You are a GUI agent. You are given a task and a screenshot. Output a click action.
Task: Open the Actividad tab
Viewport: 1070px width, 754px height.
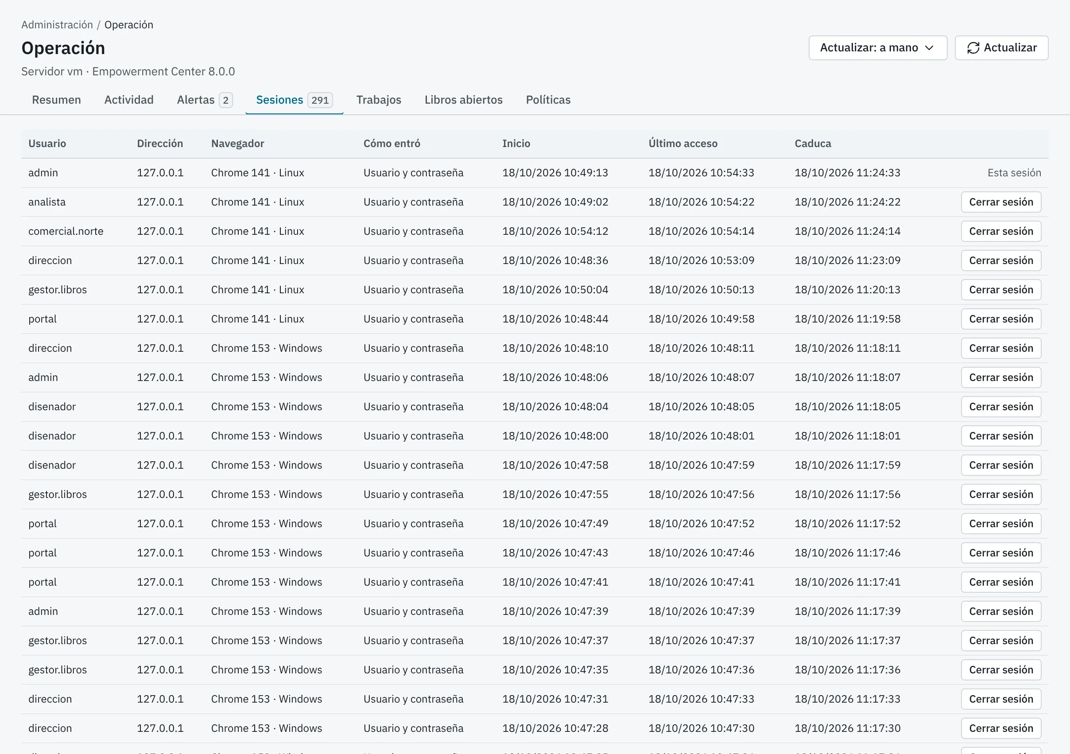click(x=128, y=100)
